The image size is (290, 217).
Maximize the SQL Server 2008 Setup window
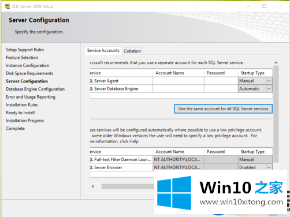[265, 6]
